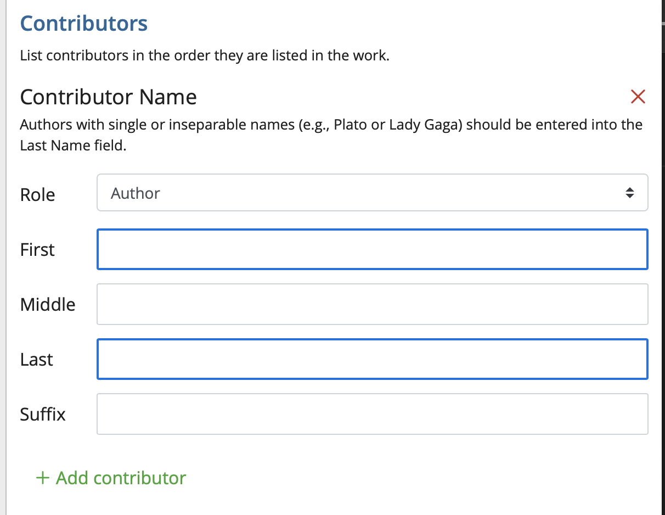Image resolution: width=665 pixels, height=515 pixels.
Task: Click the word Author in the Role box
Action: pos(136,193)
